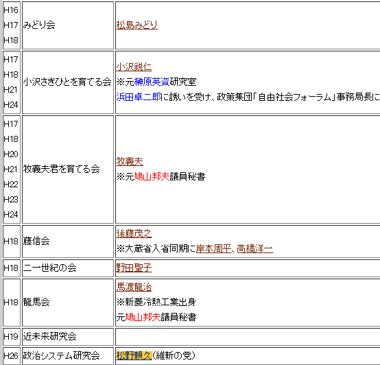Follow the 岸本周平 link

213,248
